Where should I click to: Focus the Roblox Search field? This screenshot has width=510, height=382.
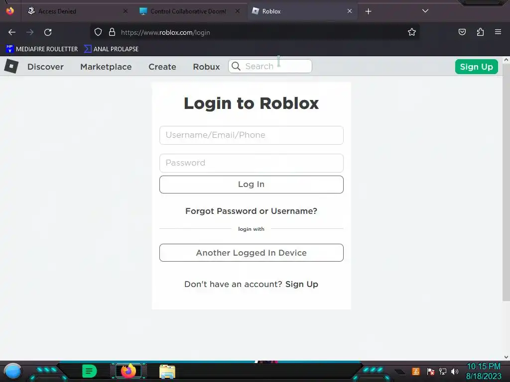pos(270,66)
